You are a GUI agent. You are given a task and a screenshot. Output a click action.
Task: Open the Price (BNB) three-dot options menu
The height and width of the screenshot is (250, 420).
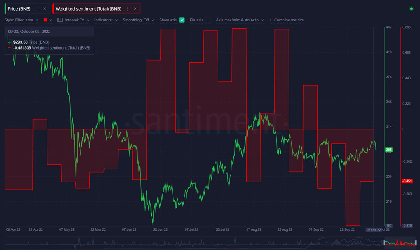[37, 8]
